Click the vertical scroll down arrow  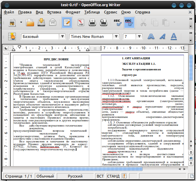coord(191,146)
